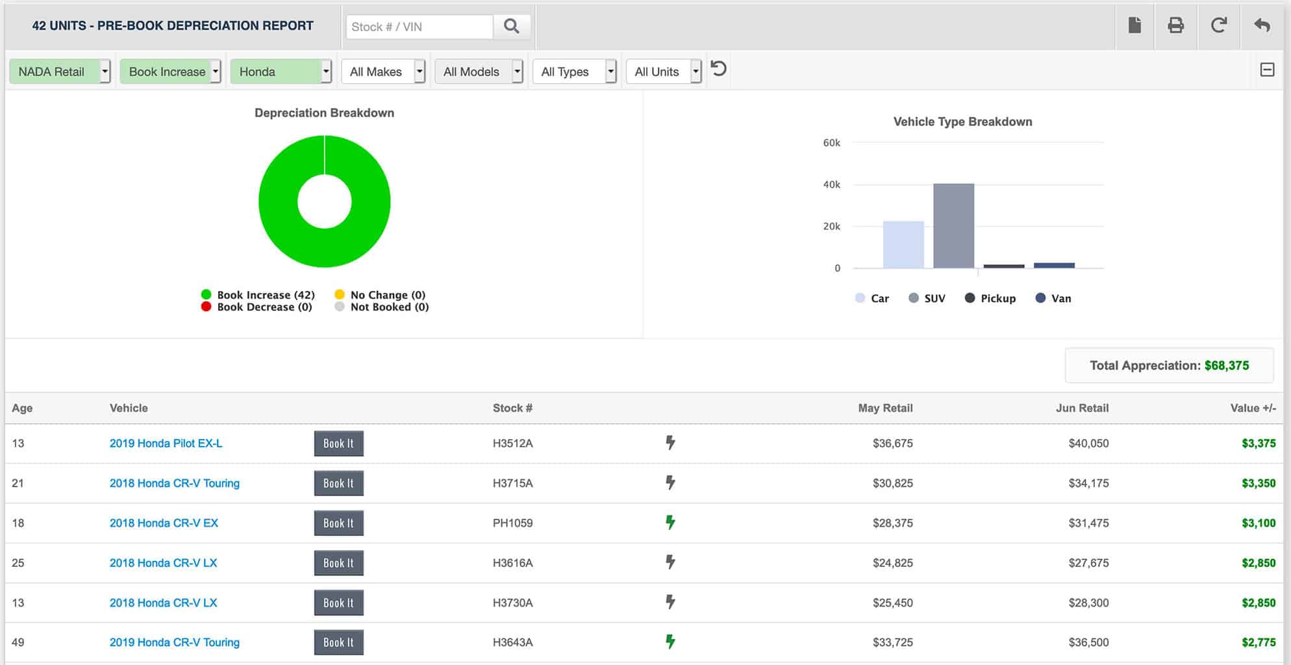
Task: Click Book It for 2018 Honda CR-V Touring
Action: [x=339, y=483]
